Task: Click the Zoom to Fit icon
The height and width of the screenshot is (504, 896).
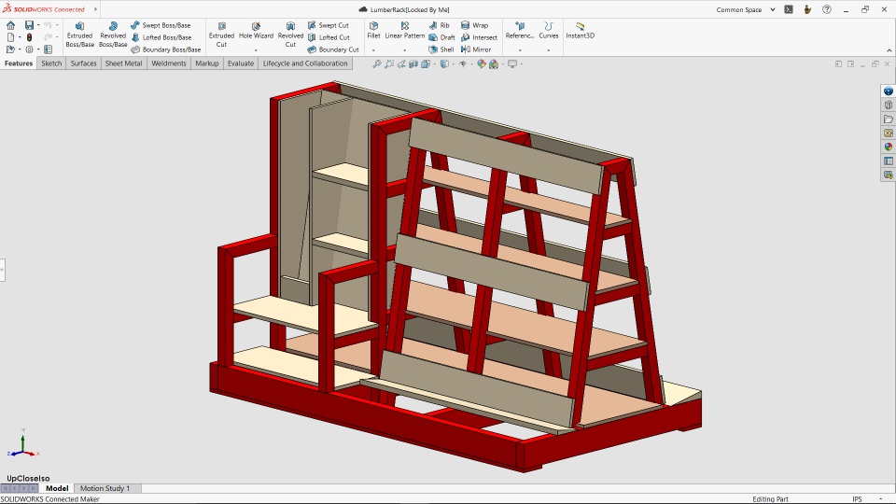Action: tap(376, 64)
